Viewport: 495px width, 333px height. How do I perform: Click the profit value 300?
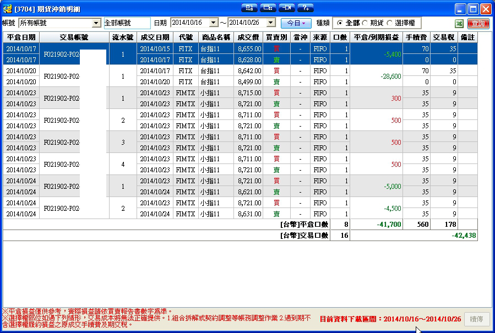pos(396,98)
